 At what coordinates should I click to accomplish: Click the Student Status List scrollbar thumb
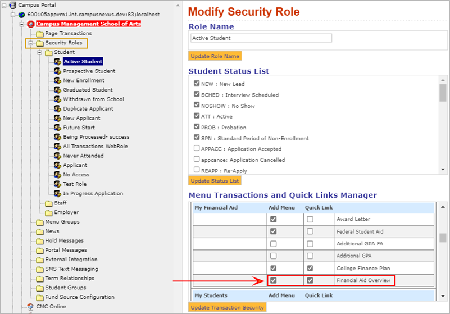click(443, 93)
